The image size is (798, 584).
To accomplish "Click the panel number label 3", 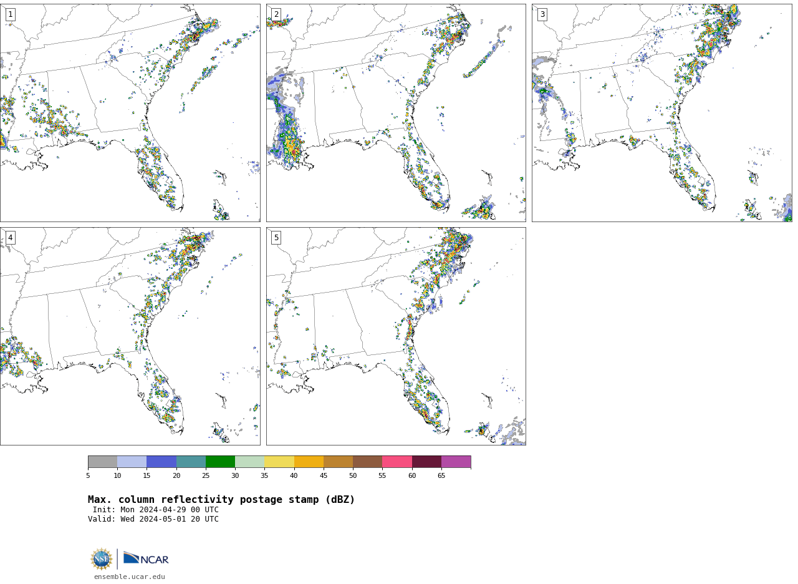I will [x=542, y=14].
